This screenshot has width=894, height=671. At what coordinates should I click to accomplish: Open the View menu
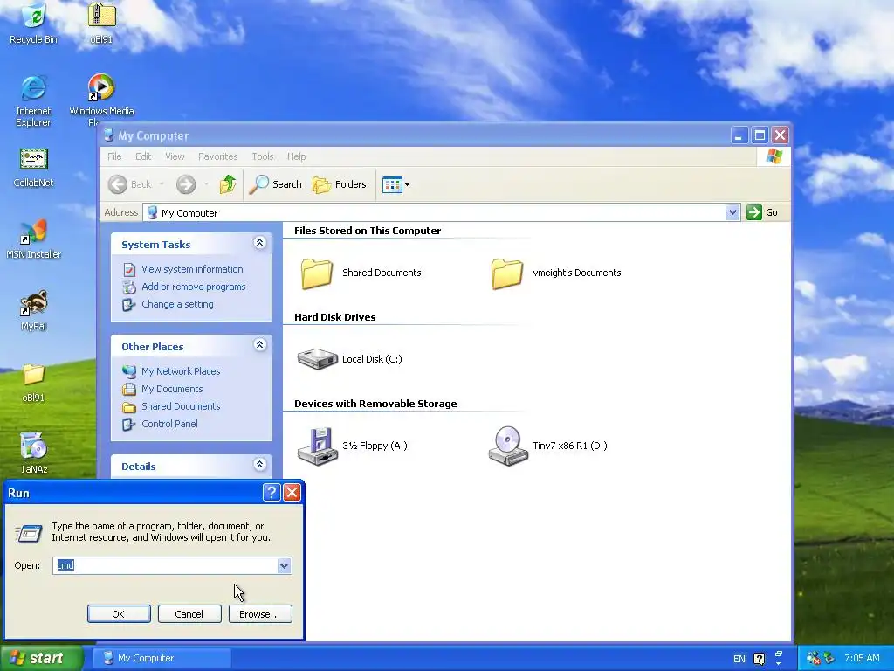point(175,156)
